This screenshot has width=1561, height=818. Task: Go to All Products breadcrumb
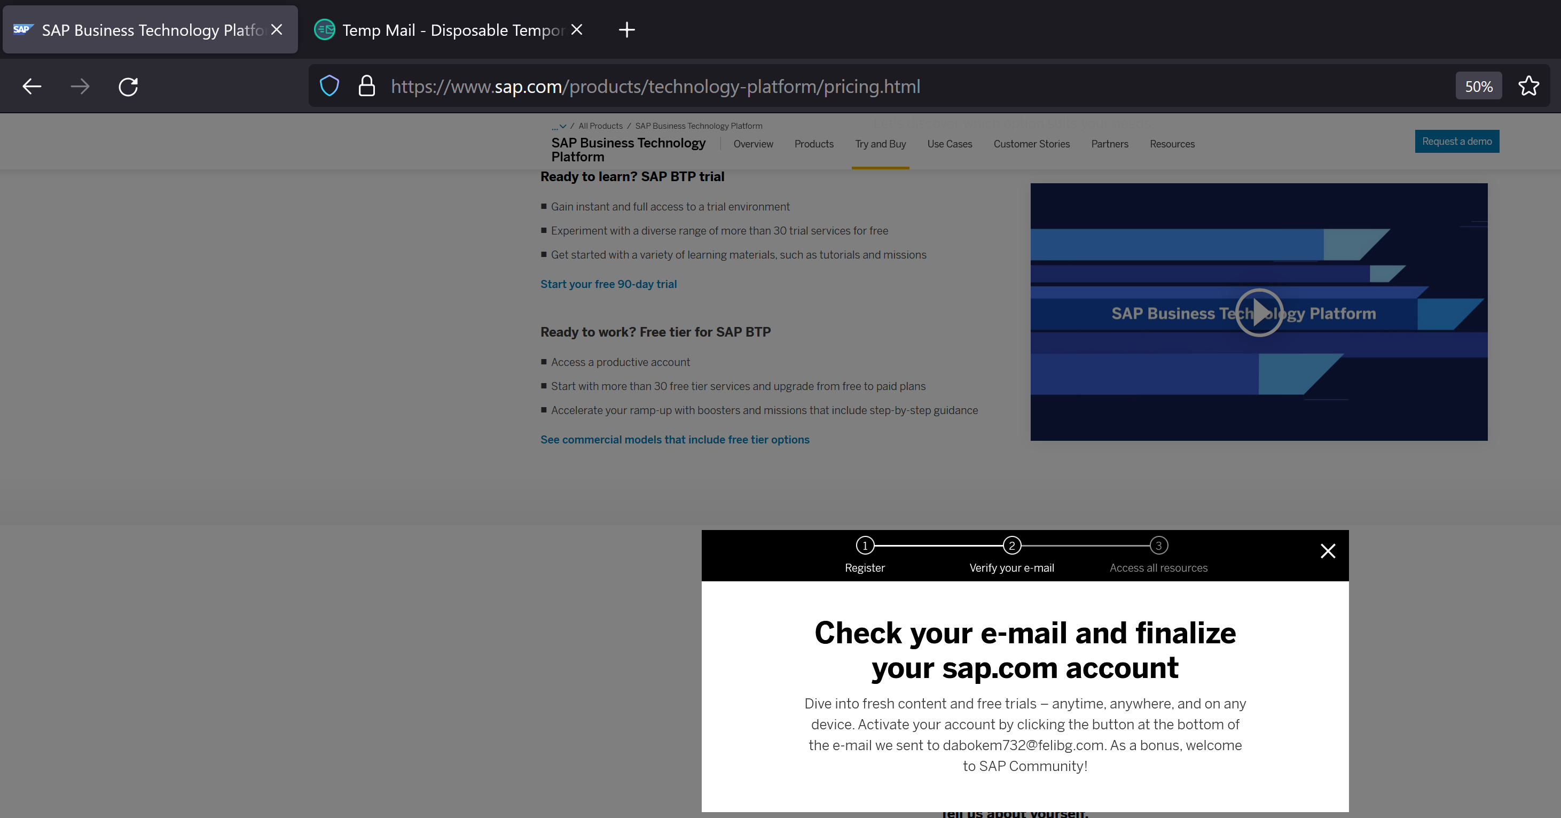click(x=600, y=126)
